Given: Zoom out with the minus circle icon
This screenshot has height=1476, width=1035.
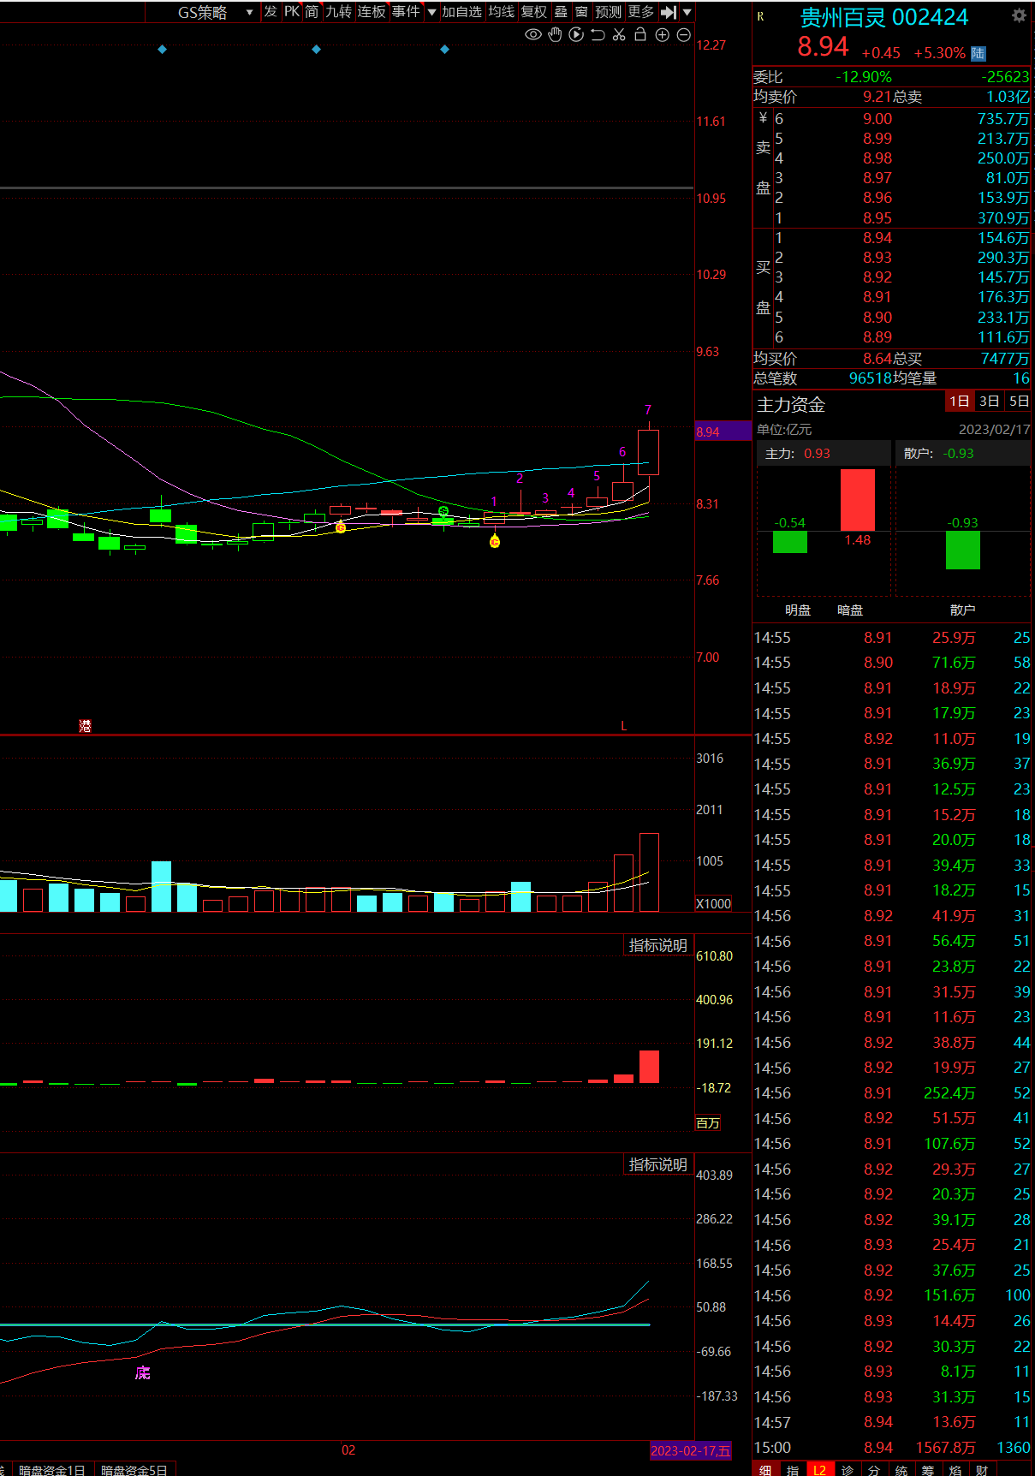Looking at the screenshot, I should 683,35.
